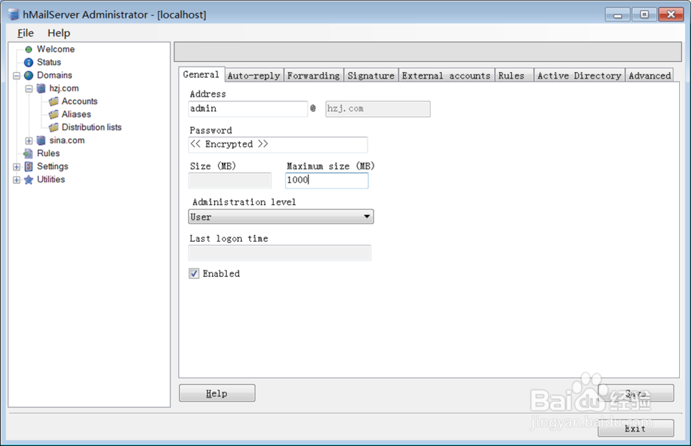Select the Utilities label in tree

(50, 180)
